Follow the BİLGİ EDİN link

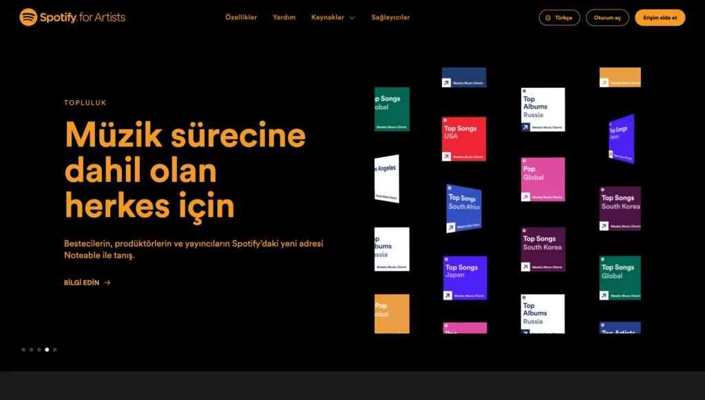click(x=87, y=282)
